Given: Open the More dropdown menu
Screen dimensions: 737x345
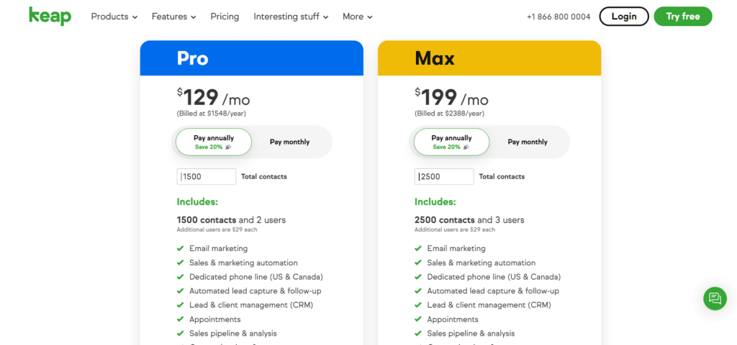Looking at the screenshot, I should (x=357, y=17).
